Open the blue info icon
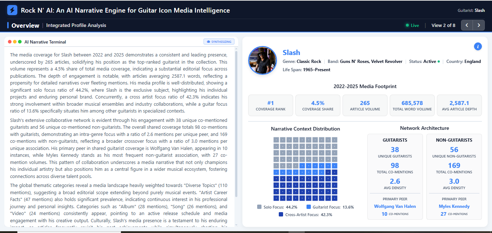 click(478, 46)
